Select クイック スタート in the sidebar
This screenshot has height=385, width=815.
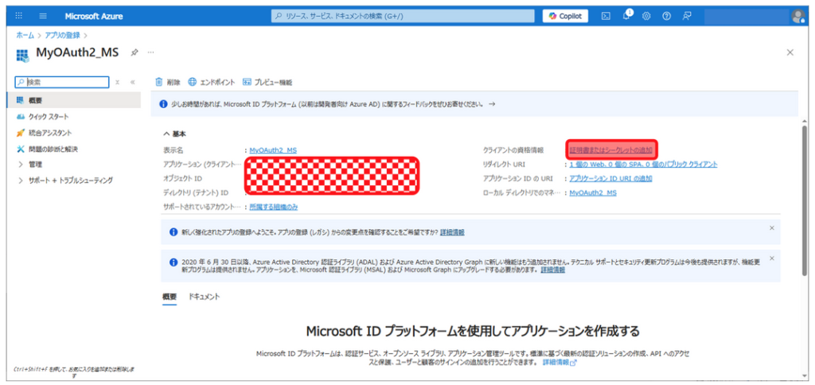48,117
